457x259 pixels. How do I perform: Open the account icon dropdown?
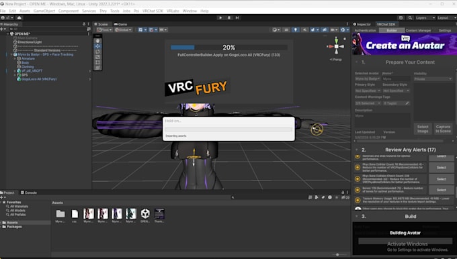click(x=7, y=17)
